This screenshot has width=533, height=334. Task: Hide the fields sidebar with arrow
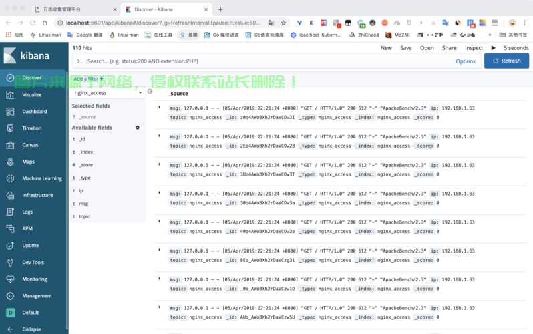pyautogui.click(x=150, y=91)
